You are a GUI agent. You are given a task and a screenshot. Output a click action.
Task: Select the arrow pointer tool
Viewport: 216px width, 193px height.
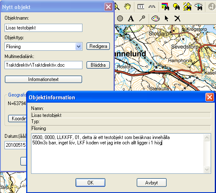click(x=167, y=18)
